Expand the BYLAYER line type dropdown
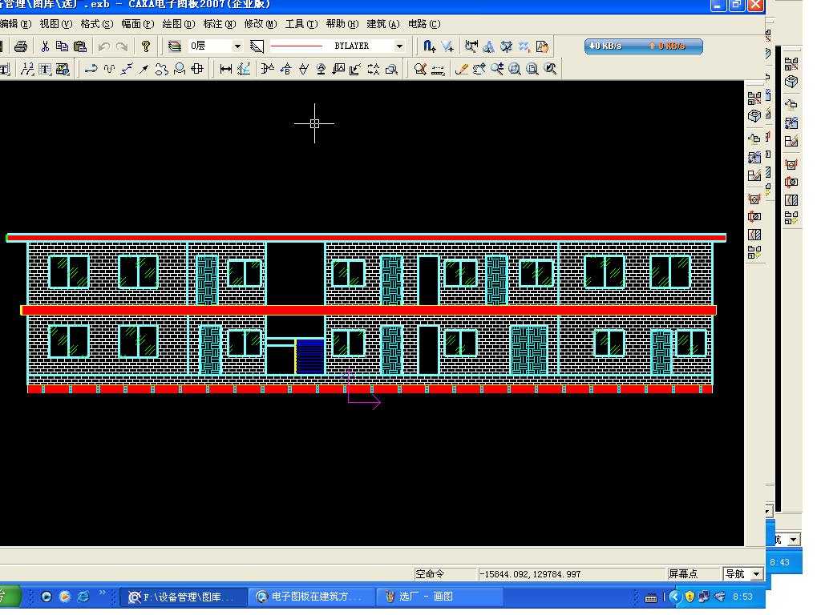Image resolution: width=821 pixels, height=615 pixels. click(x=399, y=46)
